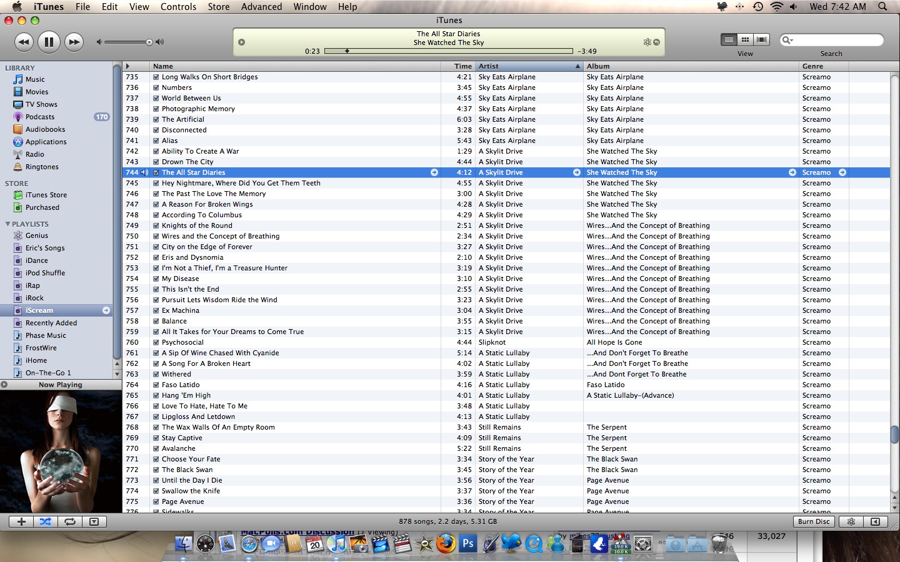Open the Edit menu
Viewport: 900px width, 562px height.
click(x=110, y=6)
